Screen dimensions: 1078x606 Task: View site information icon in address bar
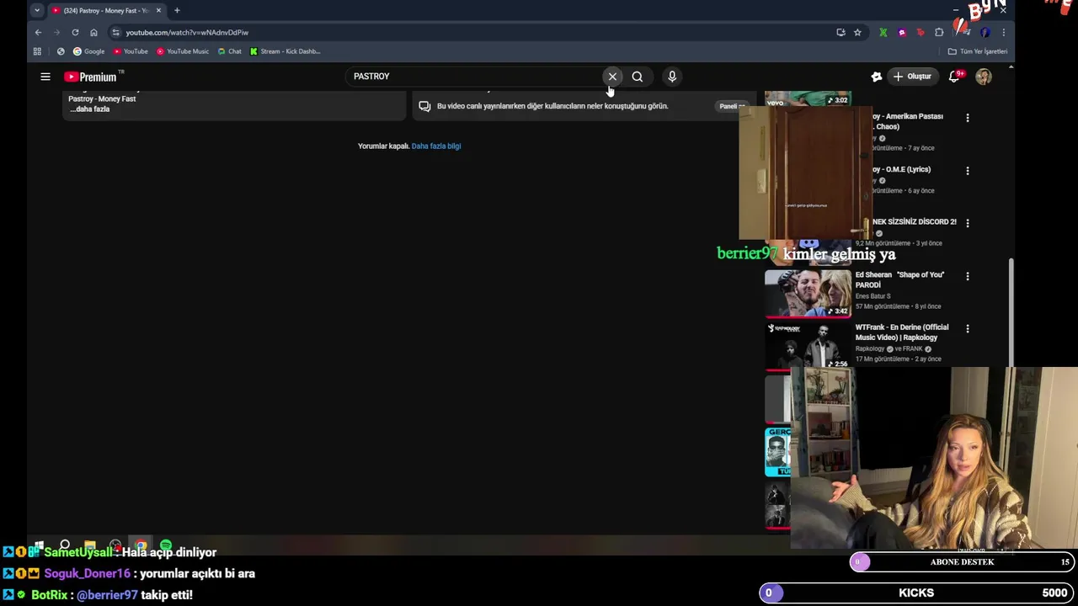[115, 32]
